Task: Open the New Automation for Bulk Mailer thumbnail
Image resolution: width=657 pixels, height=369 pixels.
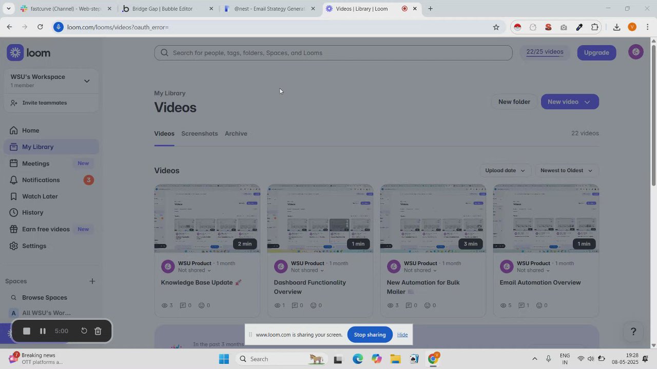Action: [x=433, y=219]
